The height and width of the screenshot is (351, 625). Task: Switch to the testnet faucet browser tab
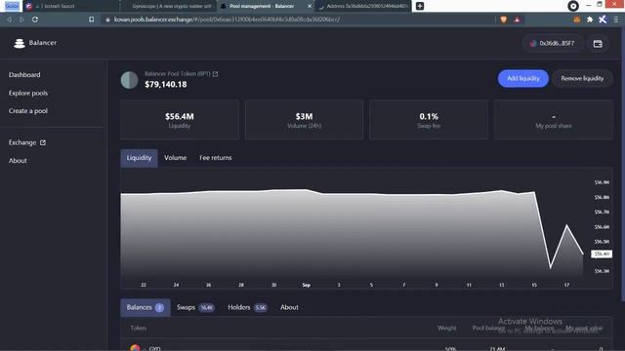70,6
